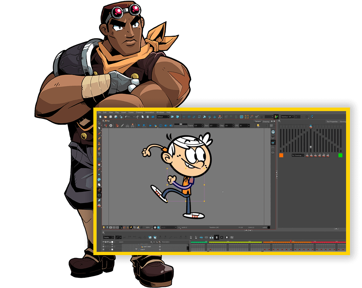
Task: Click plus button on scarf_head layer row
Action: [x=160, y=247]
